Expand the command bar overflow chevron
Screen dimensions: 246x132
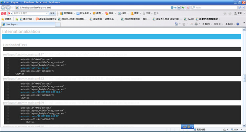pyautogui.click(x=244, y=23)
